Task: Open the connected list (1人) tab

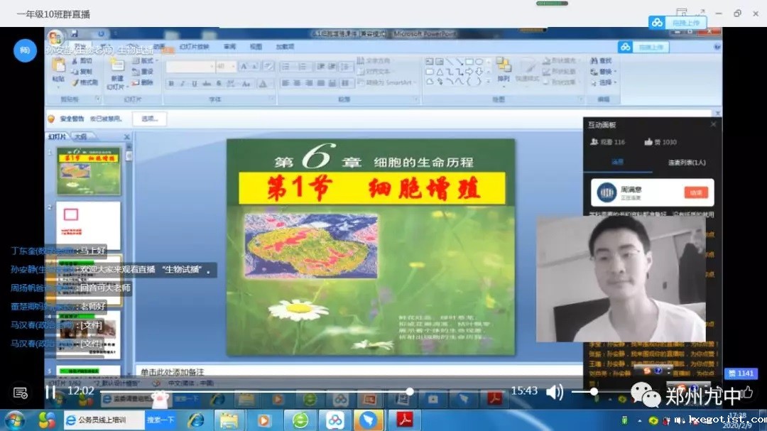Action: 686,163
